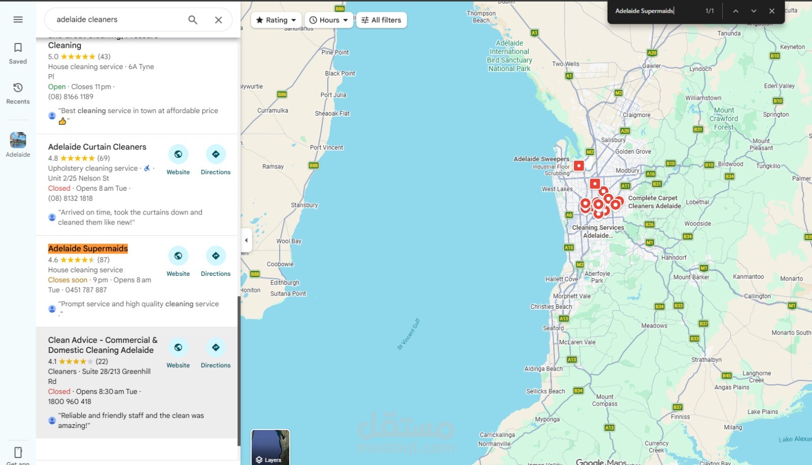
Task: Open Website for Adelaide Supermaids
Action: 178,262
